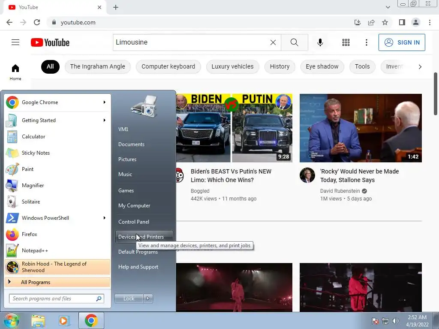Launch Firefox from Start menu
The height and width of the screenshot is (329, 439).
(x=57, y=234)
